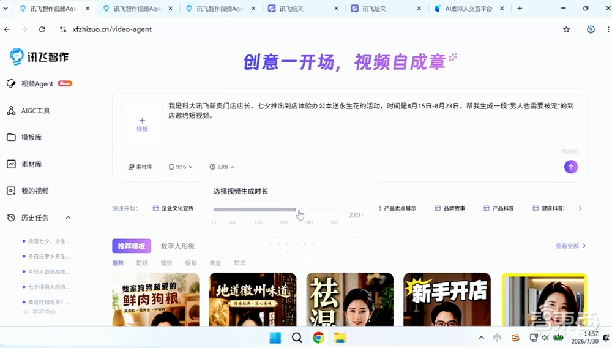Select quick start 产品科普
Viewport: 612px width, 348px height.
pos(499,208)
